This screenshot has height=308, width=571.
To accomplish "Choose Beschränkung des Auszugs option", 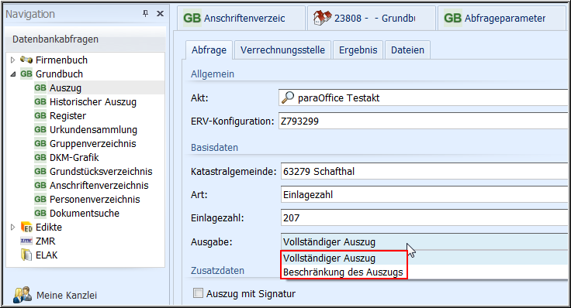I will coord(343,272).
